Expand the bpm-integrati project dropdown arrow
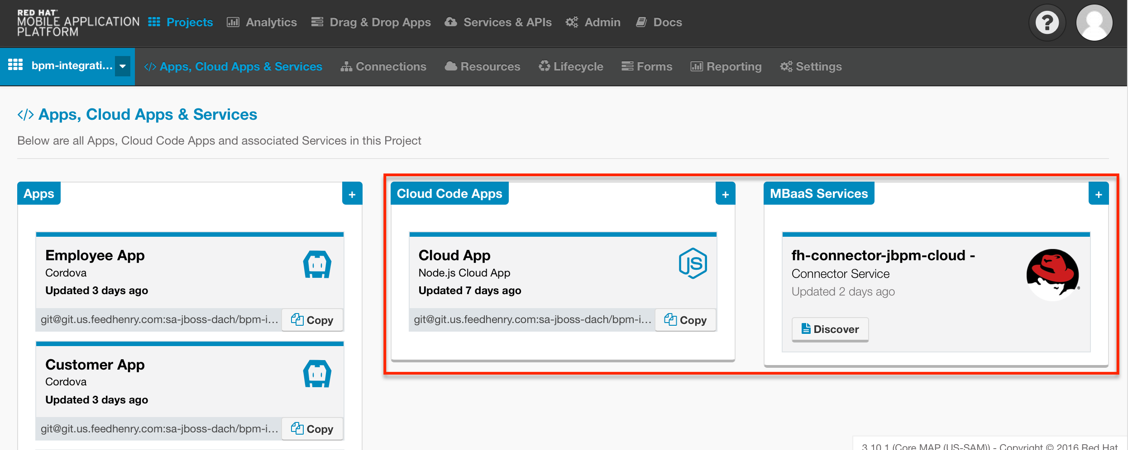This screenshot has width=1128, height=450. [x=123, y=66]
